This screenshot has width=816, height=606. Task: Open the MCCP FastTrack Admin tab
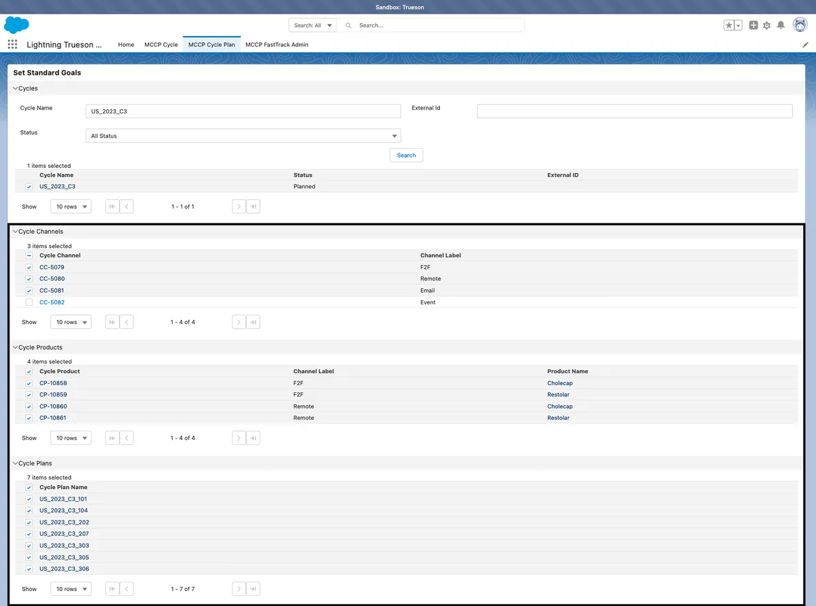(277, 45)
